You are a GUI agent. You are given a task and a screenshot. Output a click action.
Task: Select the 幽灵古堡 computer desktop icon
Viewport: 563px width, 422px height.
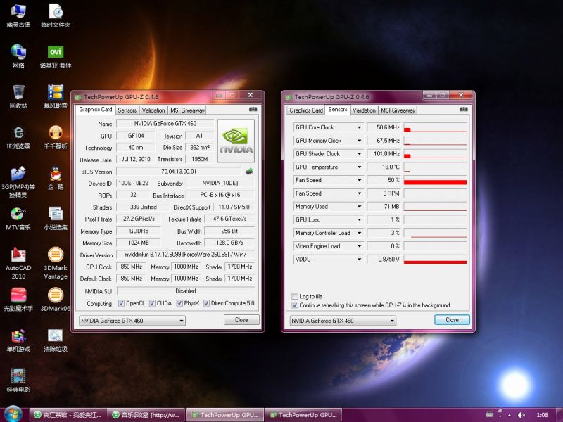[18, 15]
